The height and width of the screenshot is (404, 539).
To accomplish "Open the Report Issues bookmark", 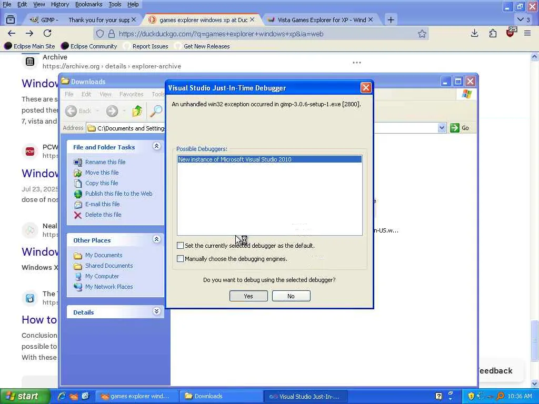I will (146, 46).
